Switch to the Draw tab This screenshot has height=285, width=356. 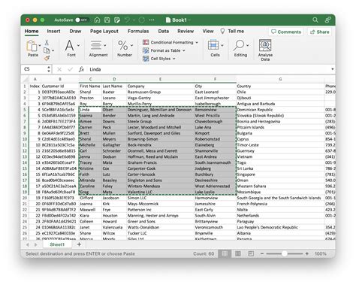(75, 32)
